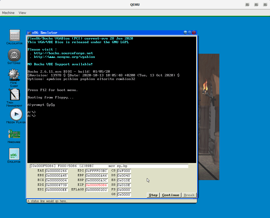
Task: Click the first QEMU window control button
Action: coord(247,5)
